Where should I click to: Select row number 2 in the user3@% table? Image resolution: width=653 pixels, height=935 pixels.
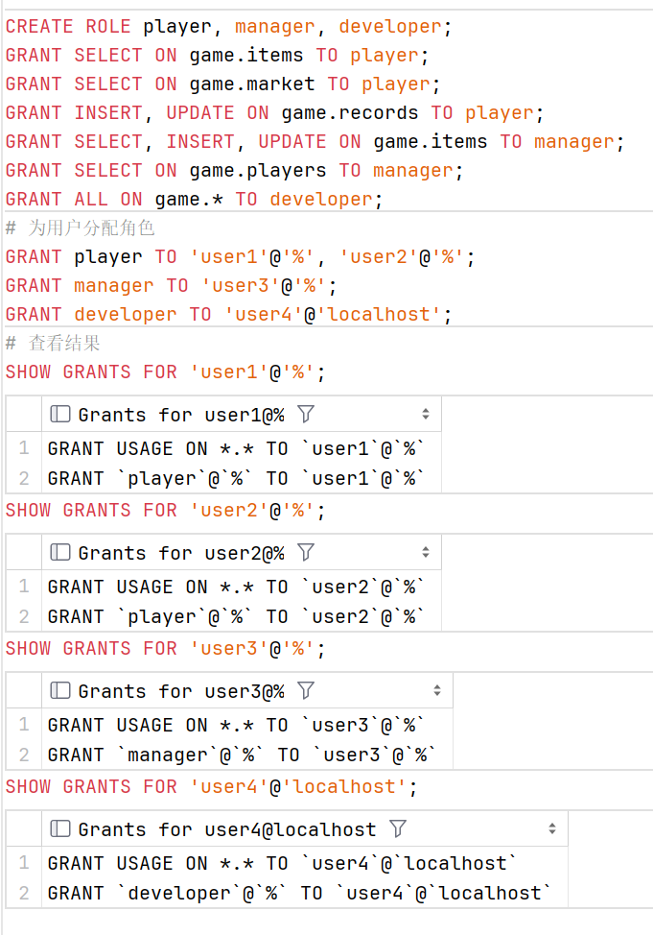coord(24,755)
